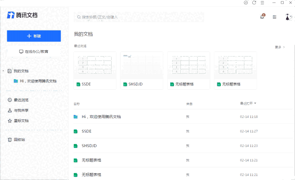Click the compass icon in title bar

(246, 2)
